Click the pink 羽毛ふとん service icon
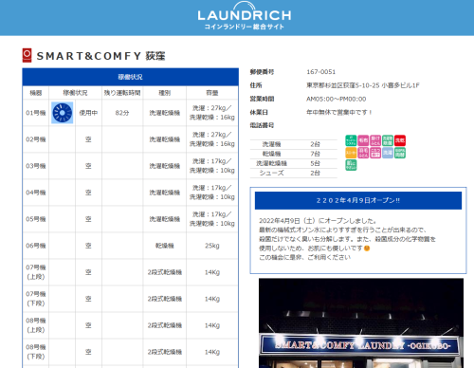 point(363,153)
